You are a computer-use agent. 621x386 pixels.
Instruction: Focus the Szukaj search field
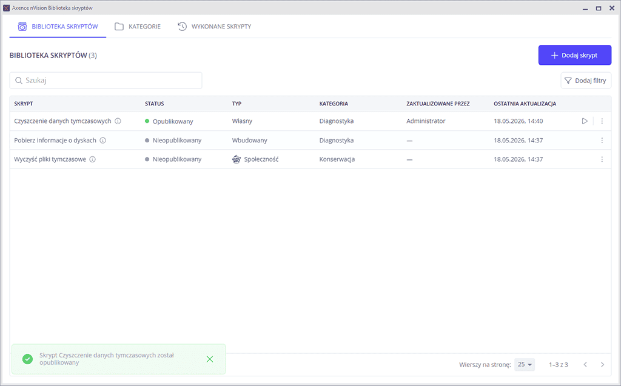point(106,81)
